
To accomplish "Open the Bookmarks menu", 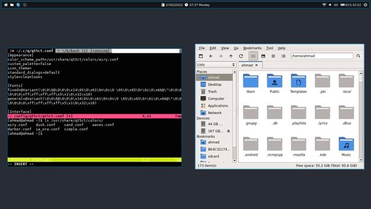I will pyautogui.click(x=252, y=48).
